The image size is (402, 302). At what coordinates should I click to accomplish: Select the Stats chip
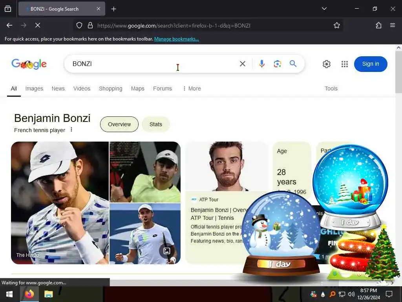[155, 124]
